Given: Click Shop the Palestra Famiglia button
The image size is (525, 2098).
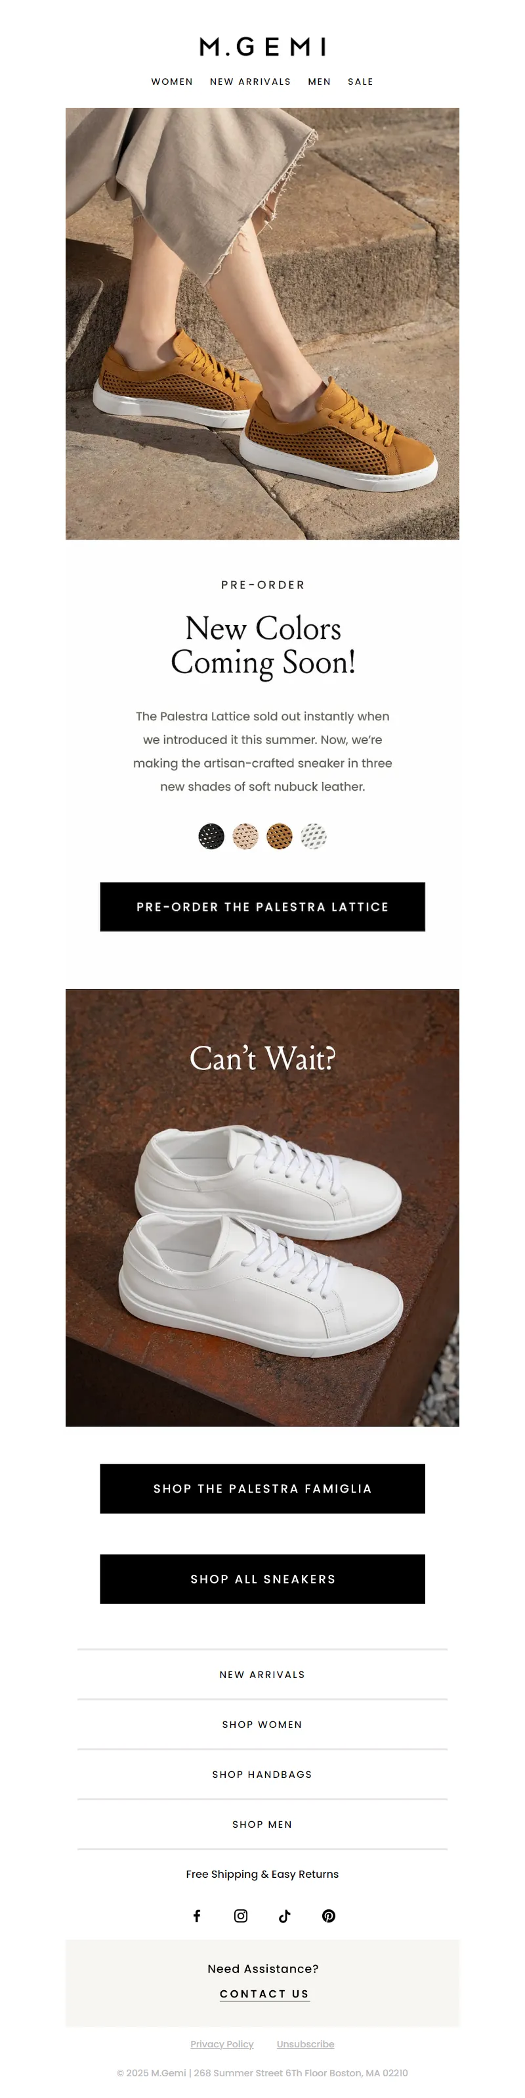Looking at the screenshot, I should [262, 1488].
